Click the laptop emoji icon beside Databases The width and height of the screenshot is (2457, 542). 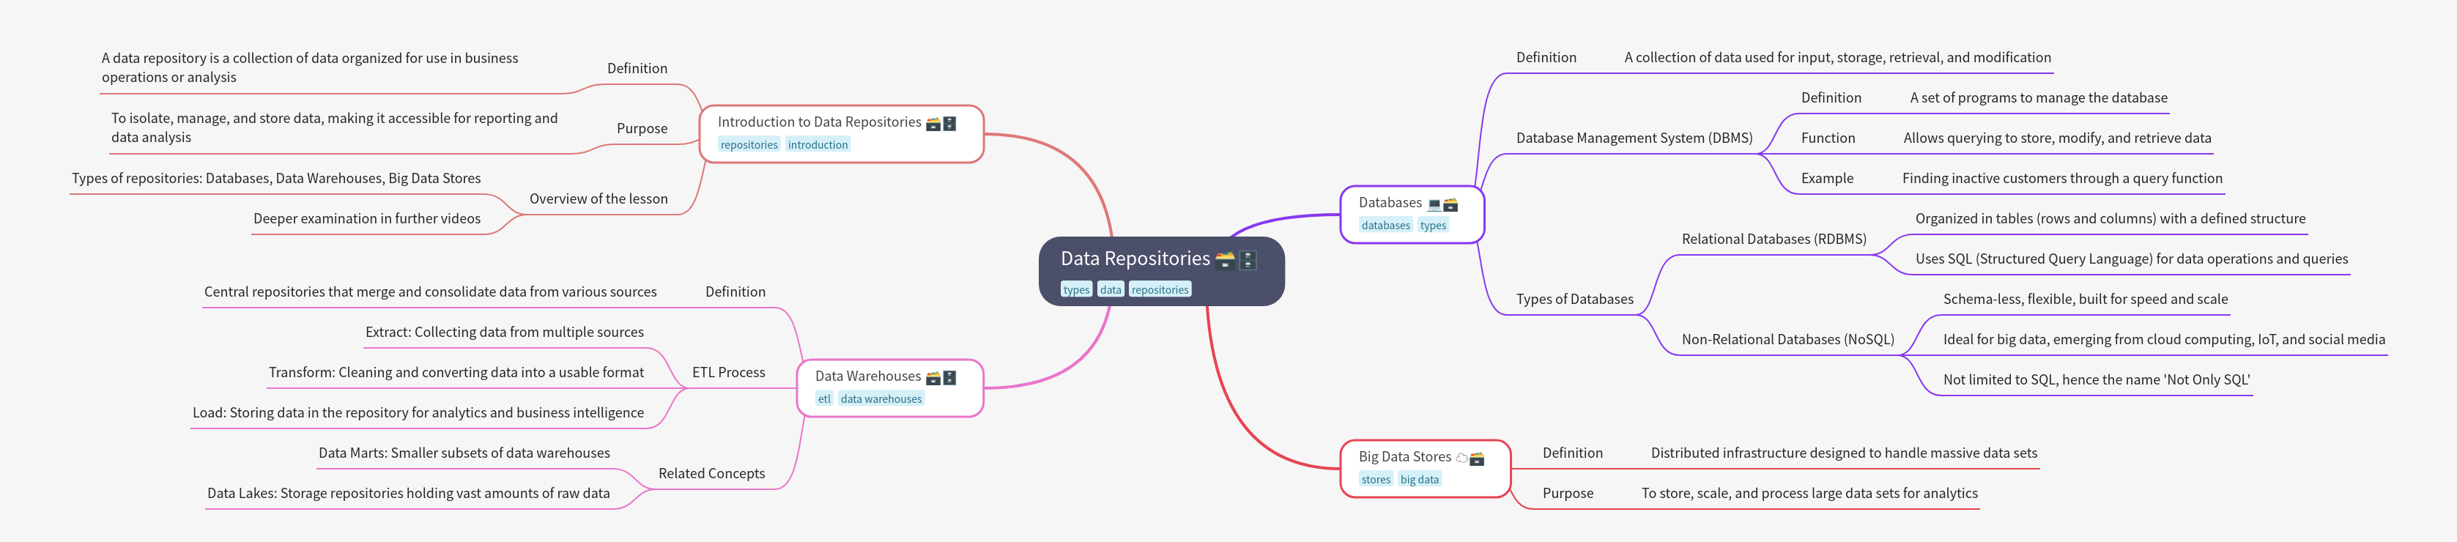(1434, 204)
